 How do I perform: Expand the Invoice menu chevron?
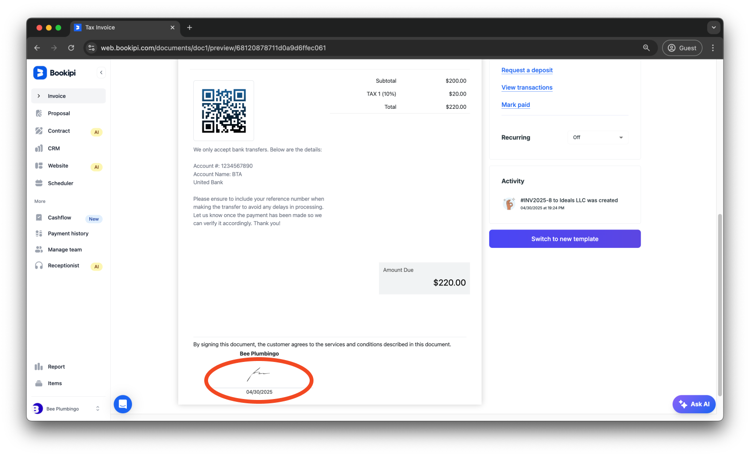point(39,96)
